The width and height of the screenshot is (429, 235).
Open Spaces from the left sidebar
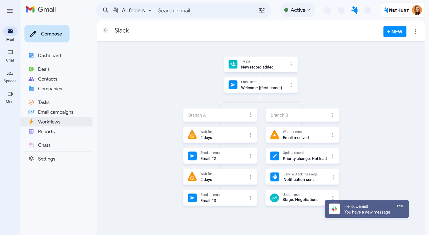point(10,76)
